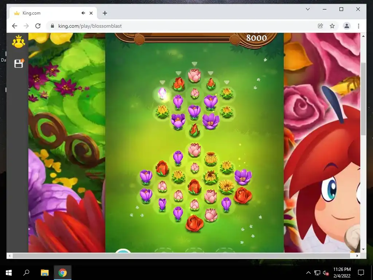Open the Windows Start menu

pos(9,273)
